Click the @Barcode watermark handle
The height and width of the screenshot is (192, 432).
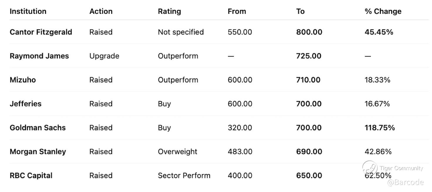point(405,182)
